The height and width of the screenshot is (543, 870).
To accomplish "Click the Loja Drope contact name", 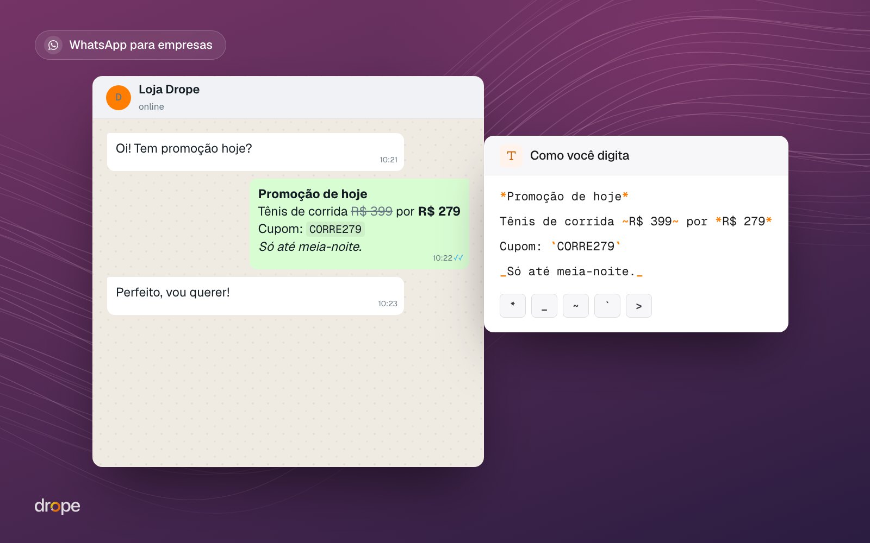I will (x=169, y=90).
